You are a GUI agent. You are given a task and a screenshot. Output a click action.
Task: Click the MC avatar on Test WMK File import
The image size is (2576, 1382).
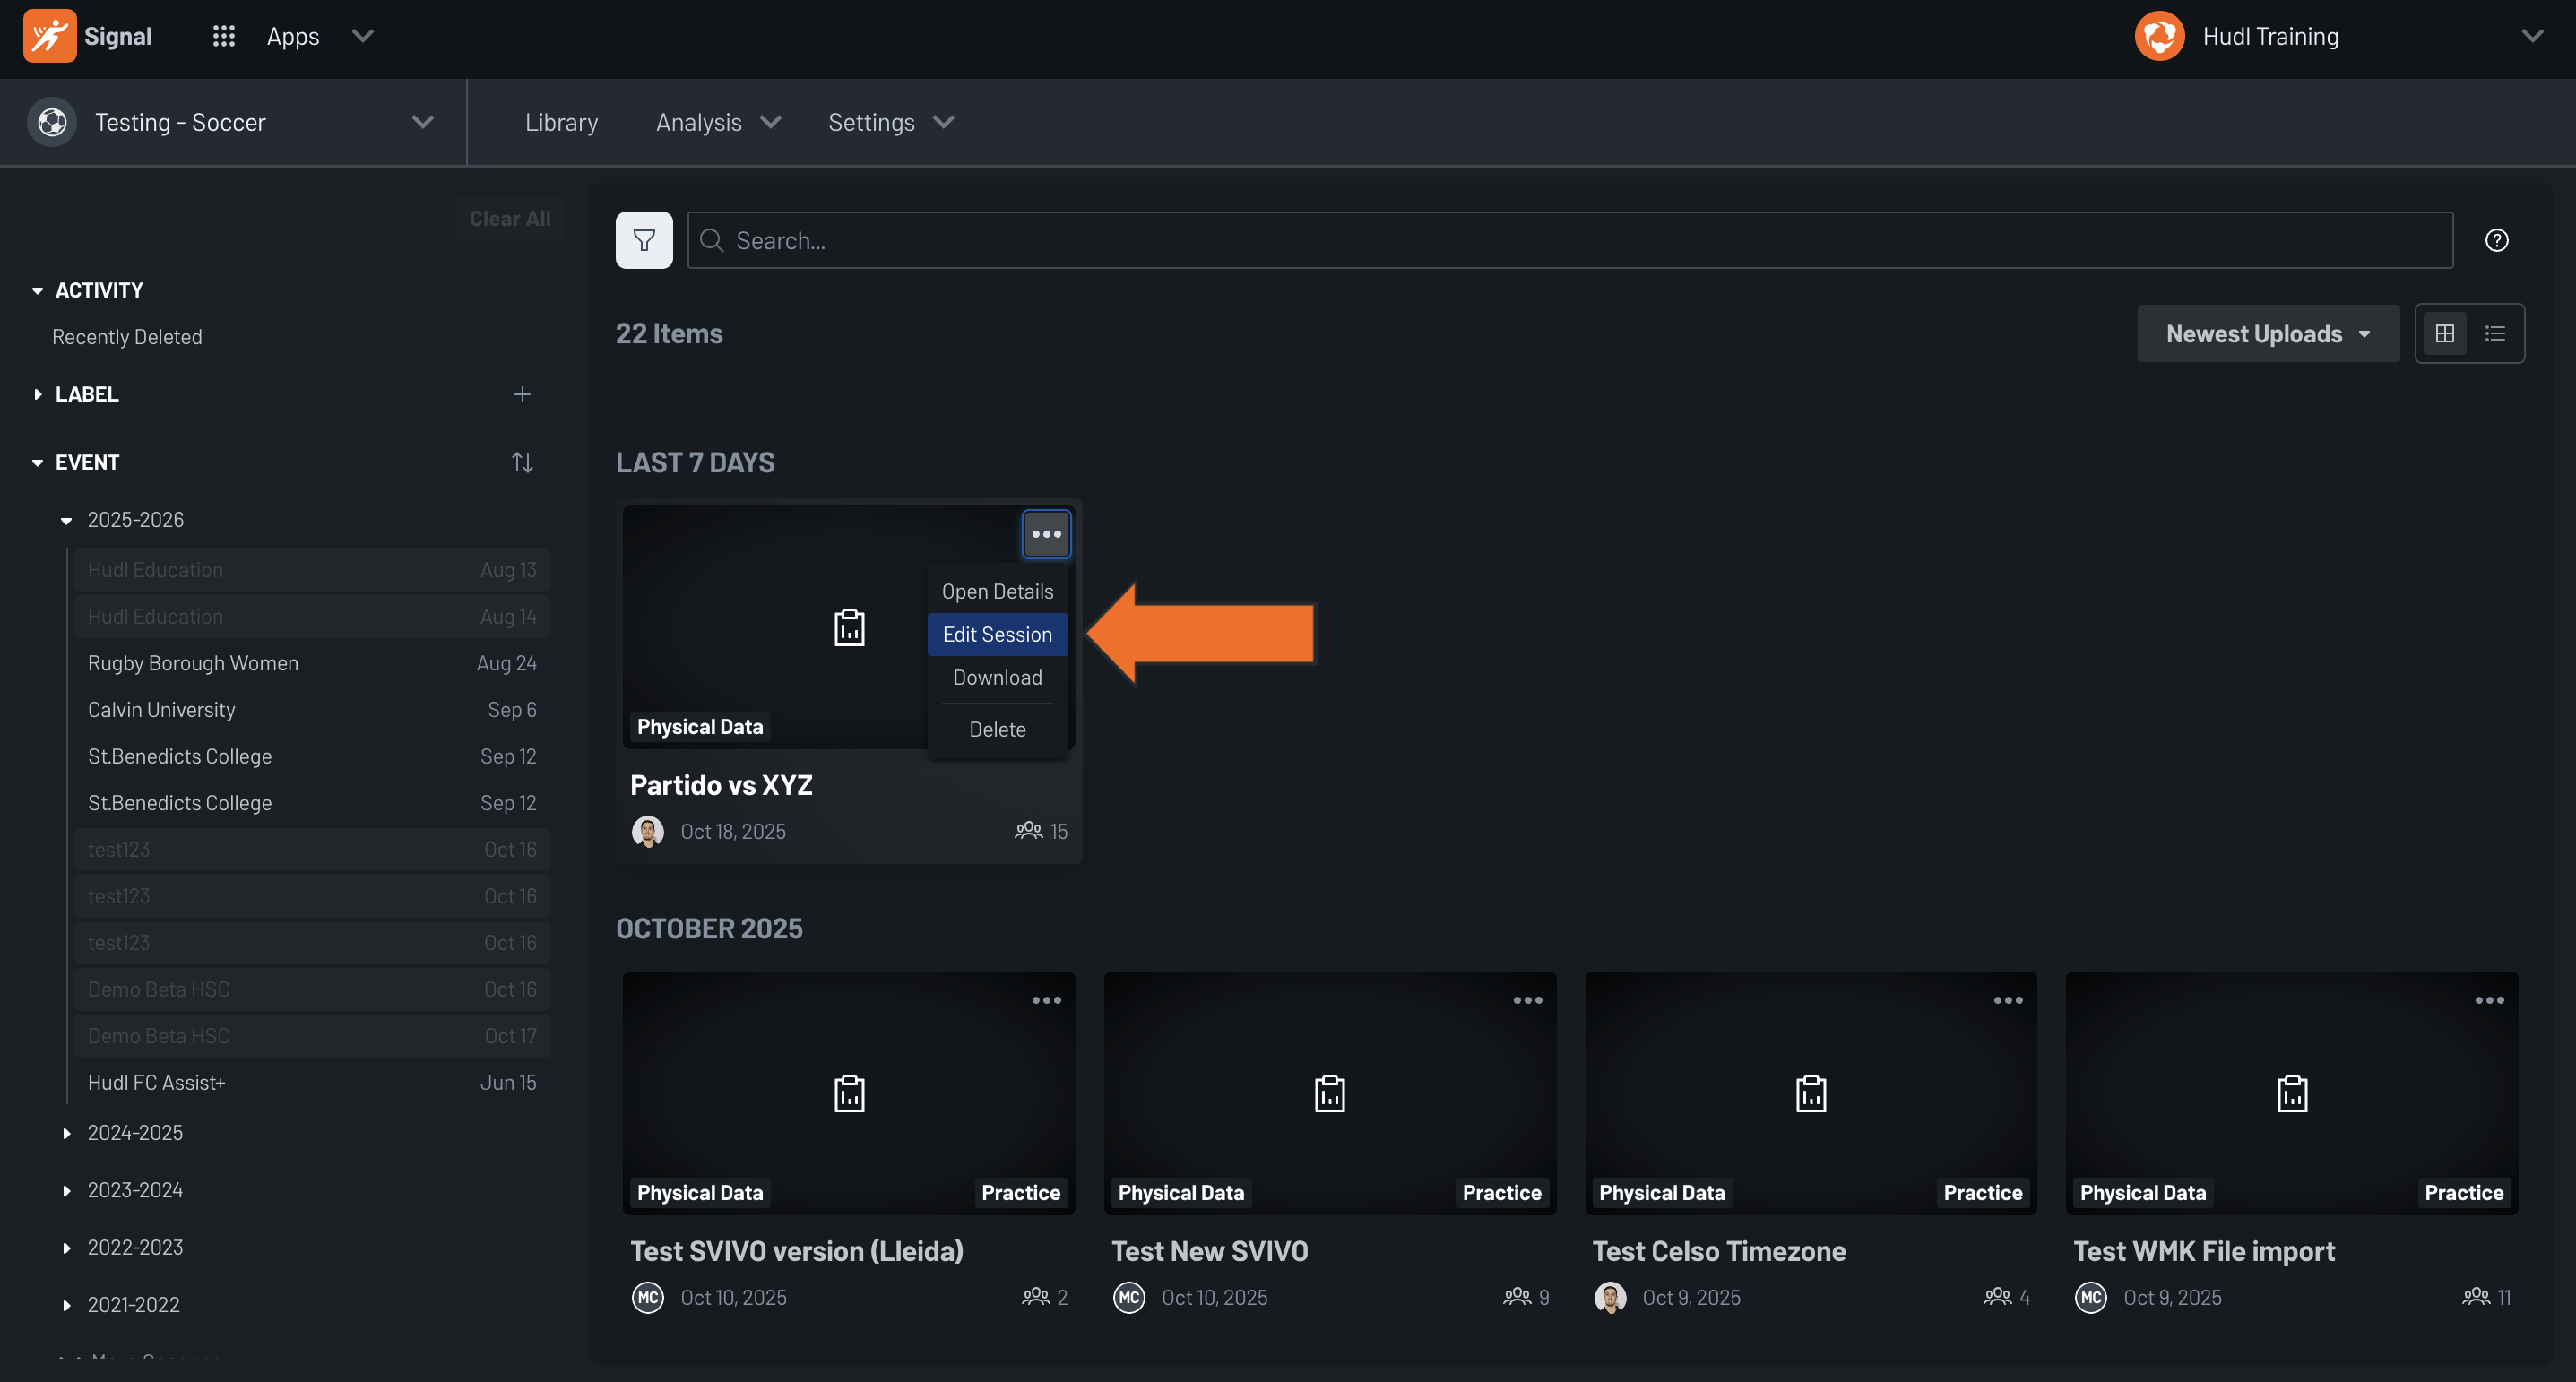(2090, 1297)
